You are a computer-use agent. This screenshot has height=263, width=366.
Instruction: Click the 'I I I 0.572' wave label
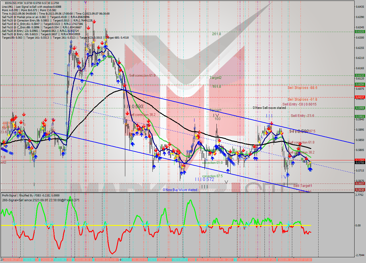point(205,179)
